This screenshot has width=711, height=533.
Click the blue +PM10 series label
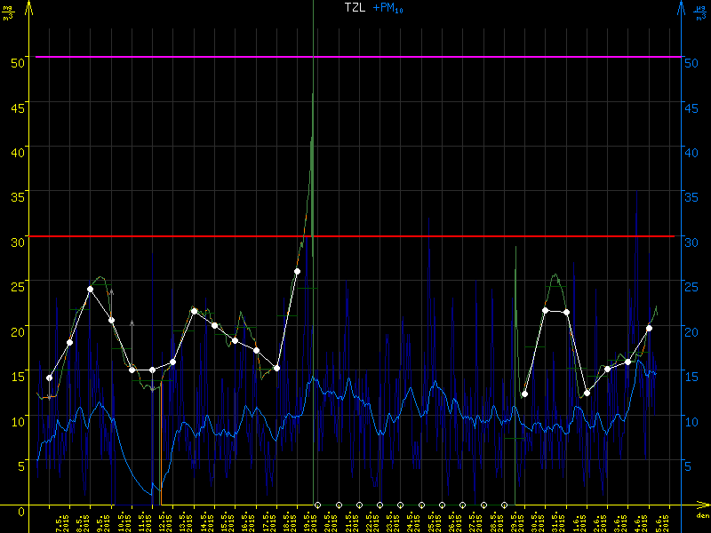390,8
